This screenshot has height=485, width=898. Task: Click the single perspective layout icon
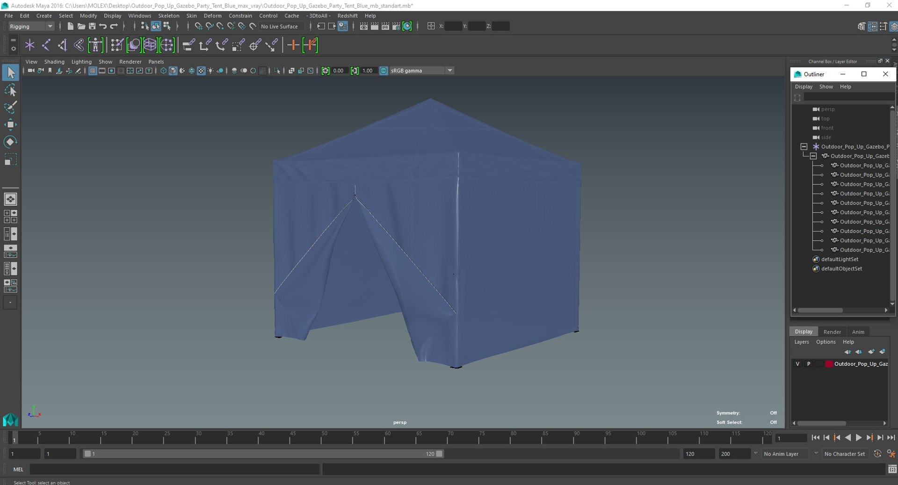pyautogui.click(x=10, y=199)
